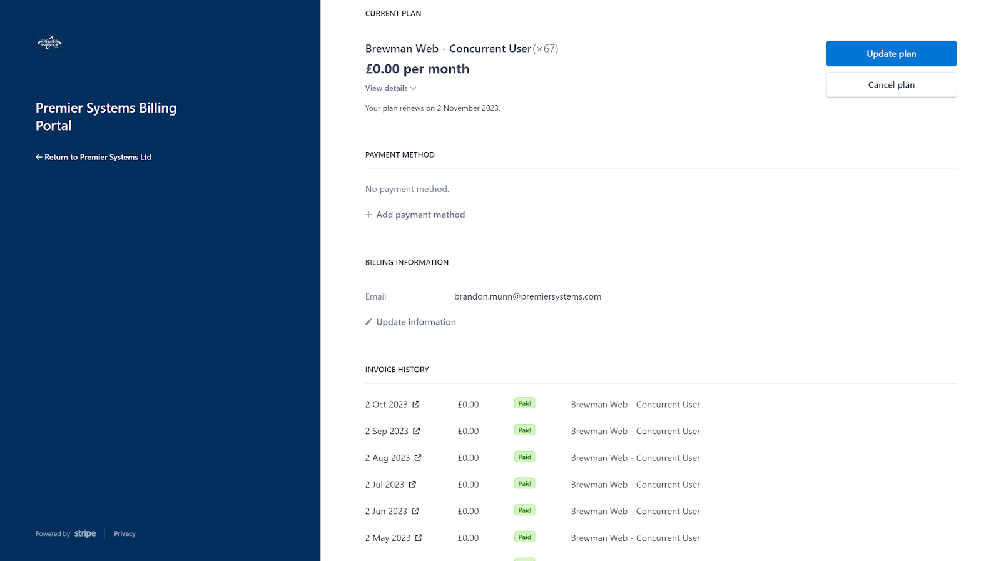Click the Brewman Web description in 2 Sep 2023 row
The image size is (1001, 561).
(x=636, y=431)
